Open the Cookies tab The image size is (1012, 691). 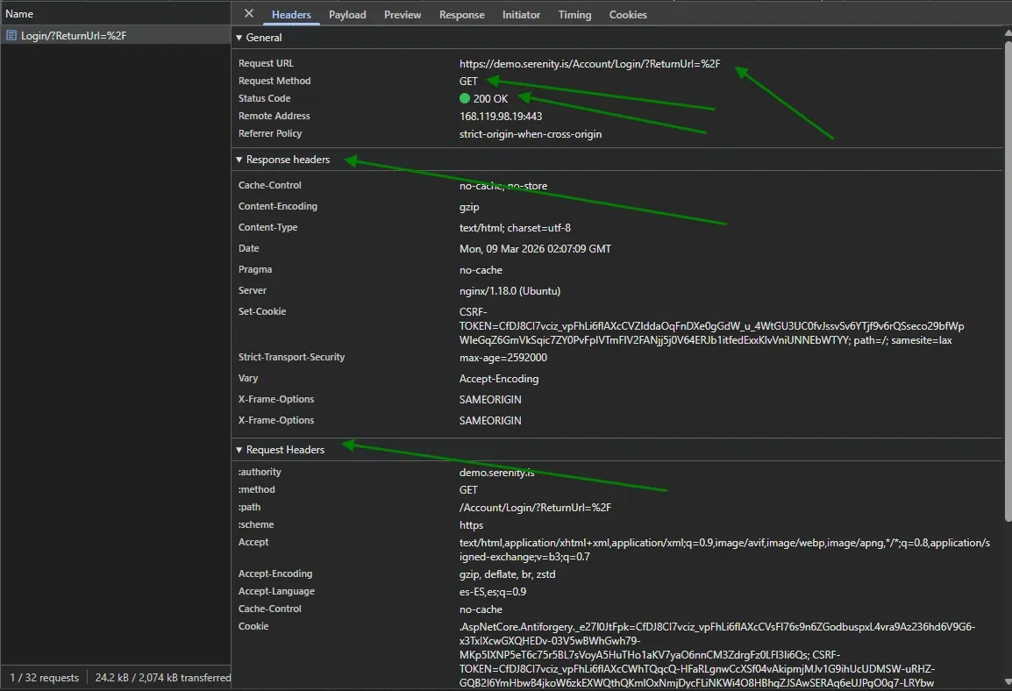click(627, 14)
